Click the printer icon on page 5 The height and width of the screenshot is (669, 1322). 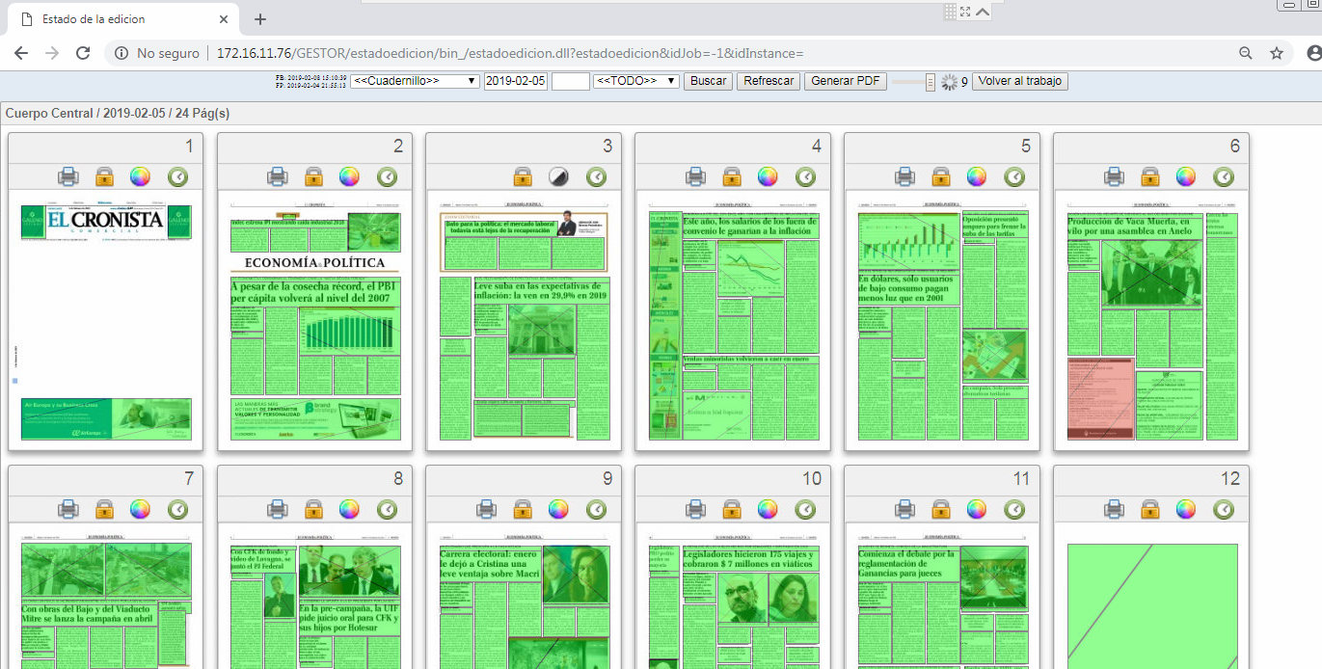(x=904, y=176)
